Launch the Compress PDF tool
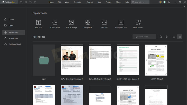This screenshot has width=187, height=105. point(121,24)
